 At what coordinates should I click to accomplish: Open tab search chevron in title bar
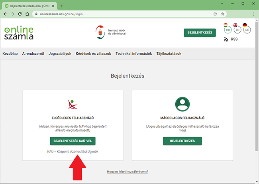[x=222, y=4]
